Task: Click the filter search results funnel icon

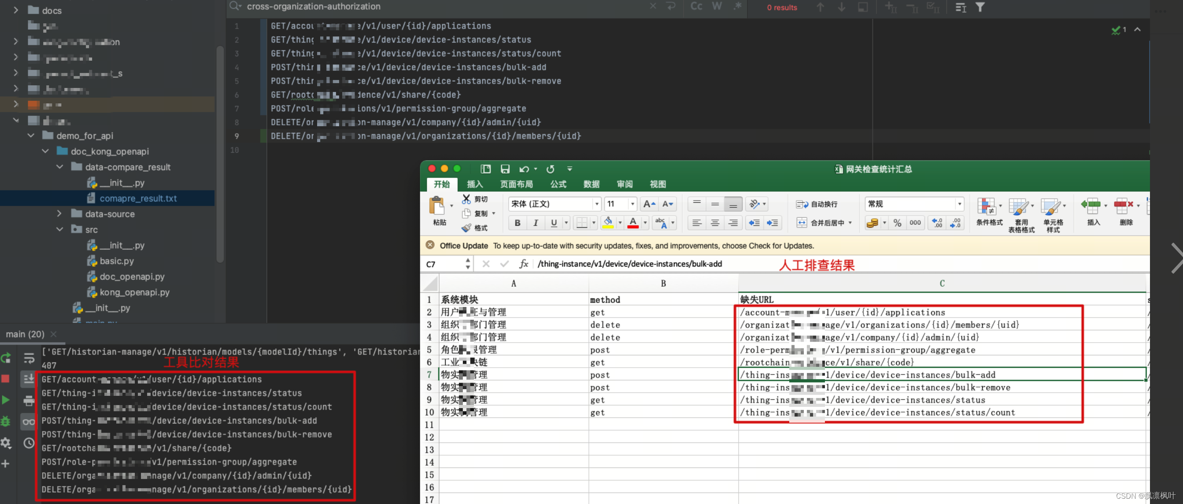Action: 980,7
